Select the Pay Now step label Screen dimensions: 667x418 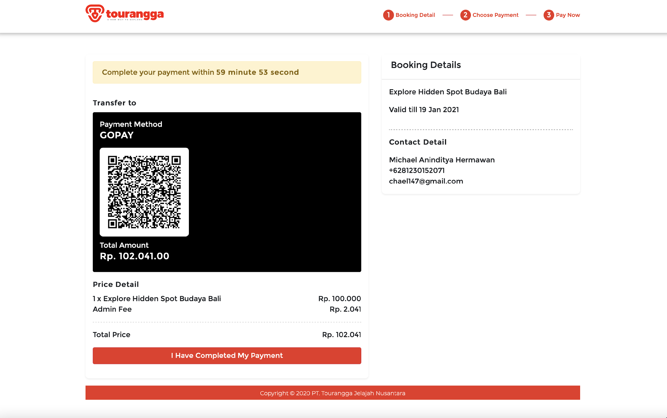pos(567,15)
